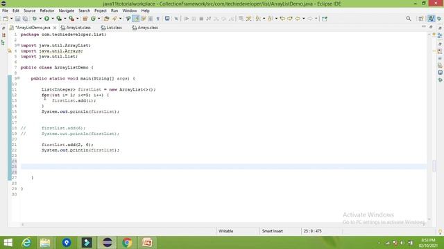The height and width of the screenshot is (249, 444).
Task: Click the Windows Start button
Action: (8, 243)
